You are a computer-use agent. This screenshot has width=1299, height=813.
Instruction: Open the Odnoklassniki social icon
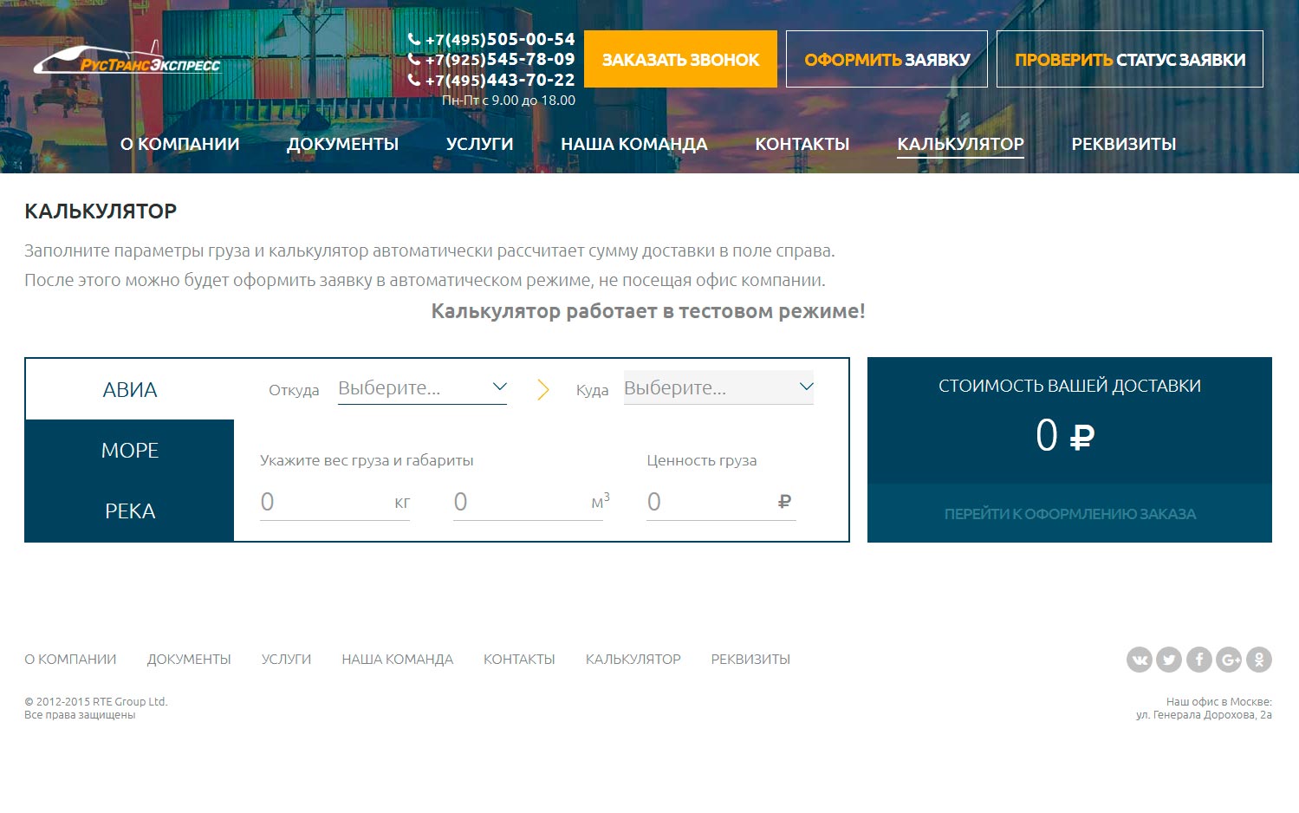coord(1259,660)
